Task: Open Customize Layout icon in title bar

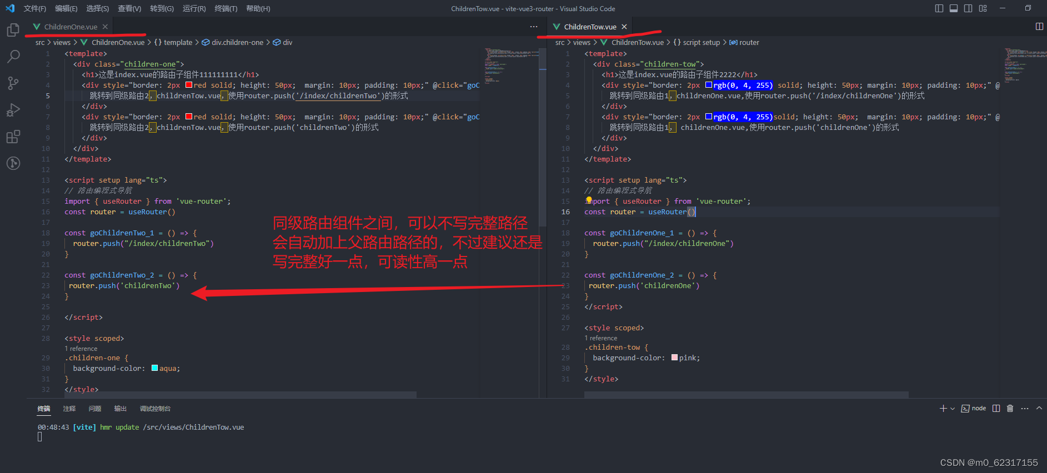Action: click(x=983, y=8)
